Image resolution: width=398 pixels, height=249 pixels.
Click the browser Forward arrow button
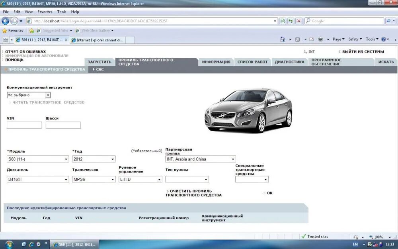(x=14, y=21)
